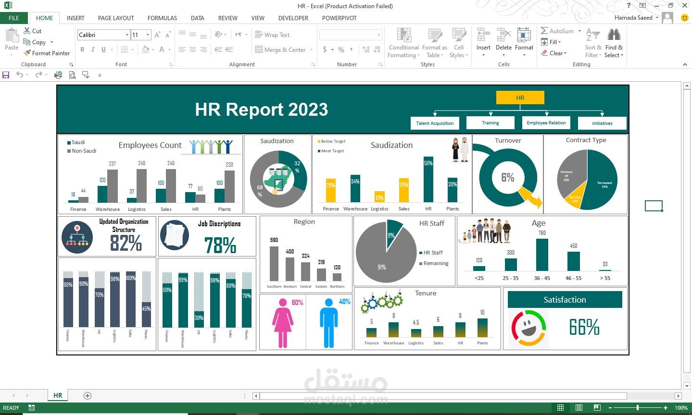Select the HR sheet tab
This screenshot has height=415, width=692.
tap(57, 395)
